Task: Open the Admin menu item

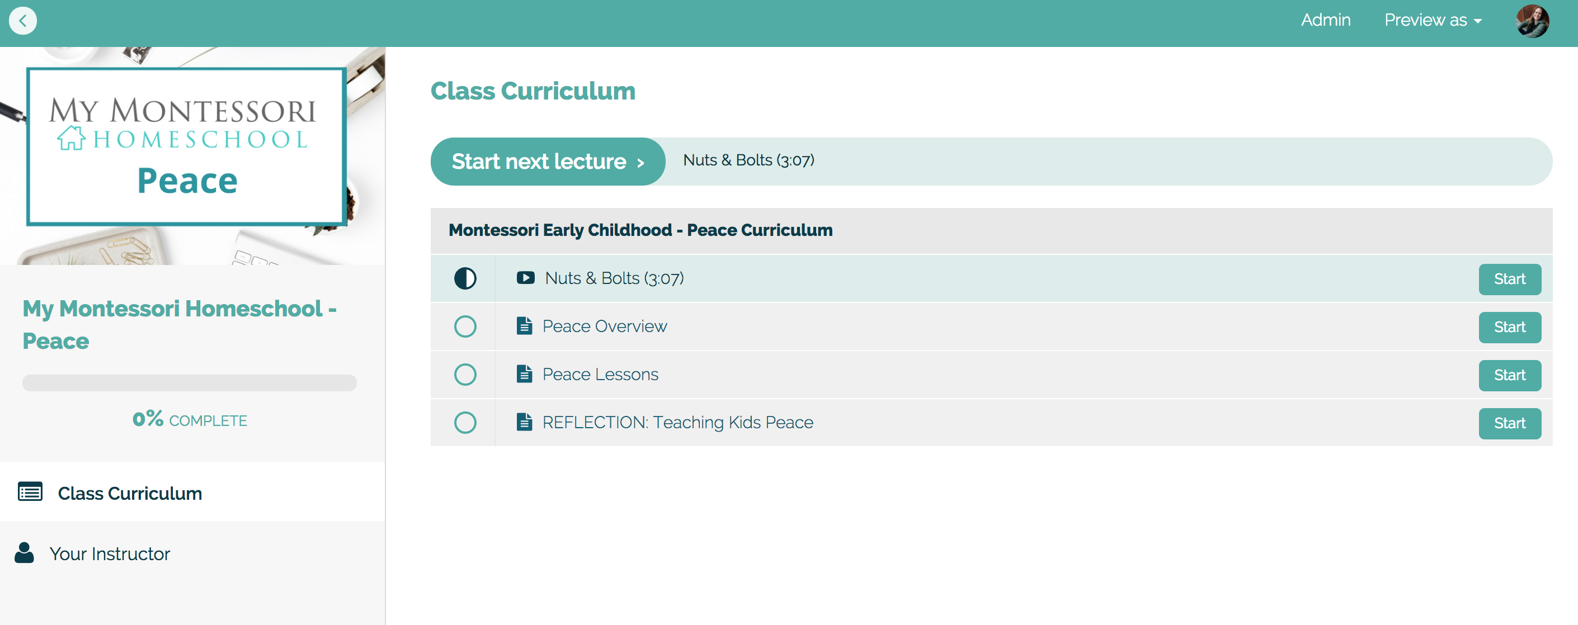Action: [1325, 20]
